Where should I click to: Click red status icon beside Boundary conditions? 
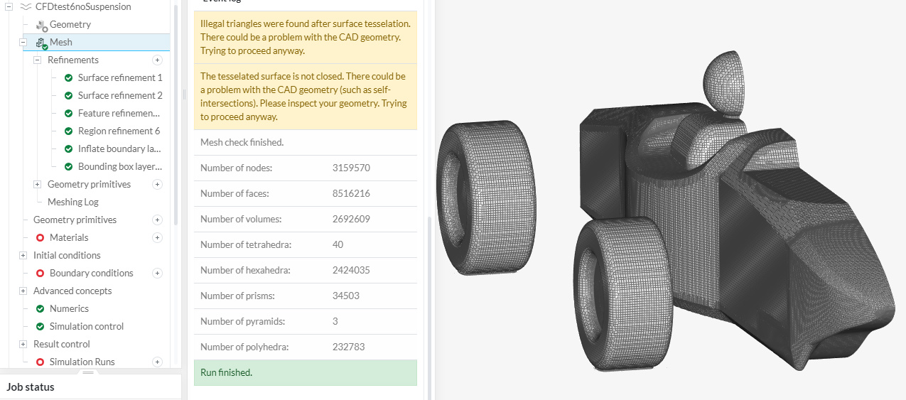pyautogui.click(x=41, y=274)
